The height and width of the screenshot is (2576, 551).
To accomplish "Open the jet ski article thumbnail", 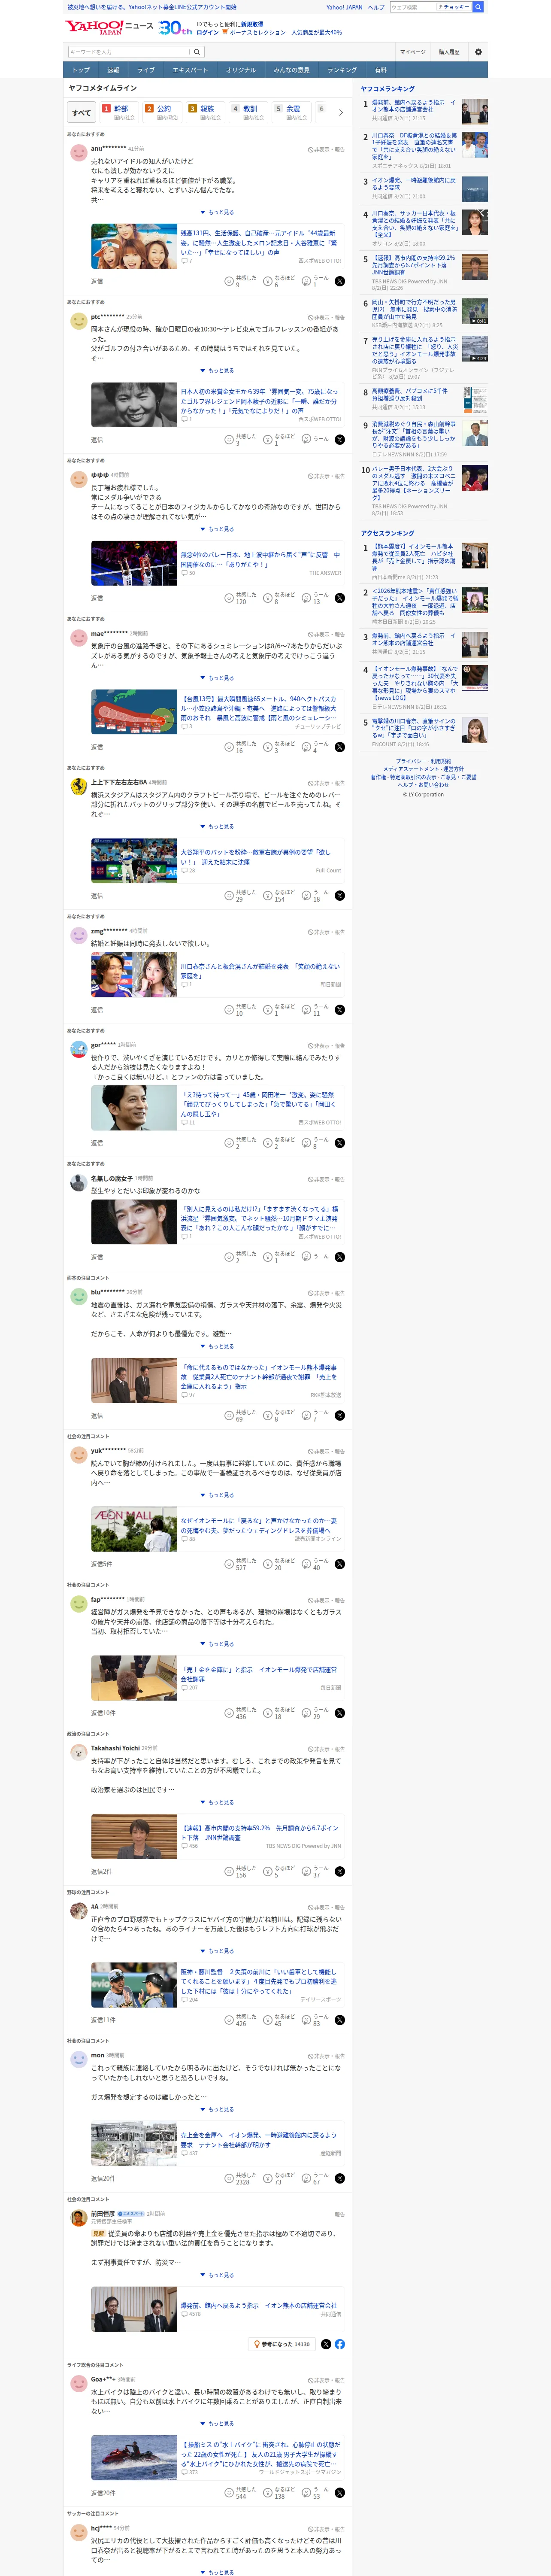I will click(x=134, y=2459).
